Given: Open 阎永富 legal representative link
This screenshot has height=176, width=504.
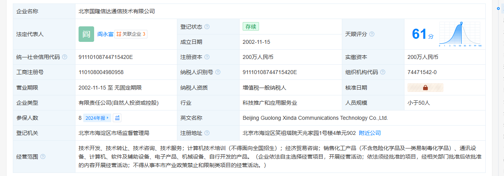Looking at the screenshot, I should [105, 34].
